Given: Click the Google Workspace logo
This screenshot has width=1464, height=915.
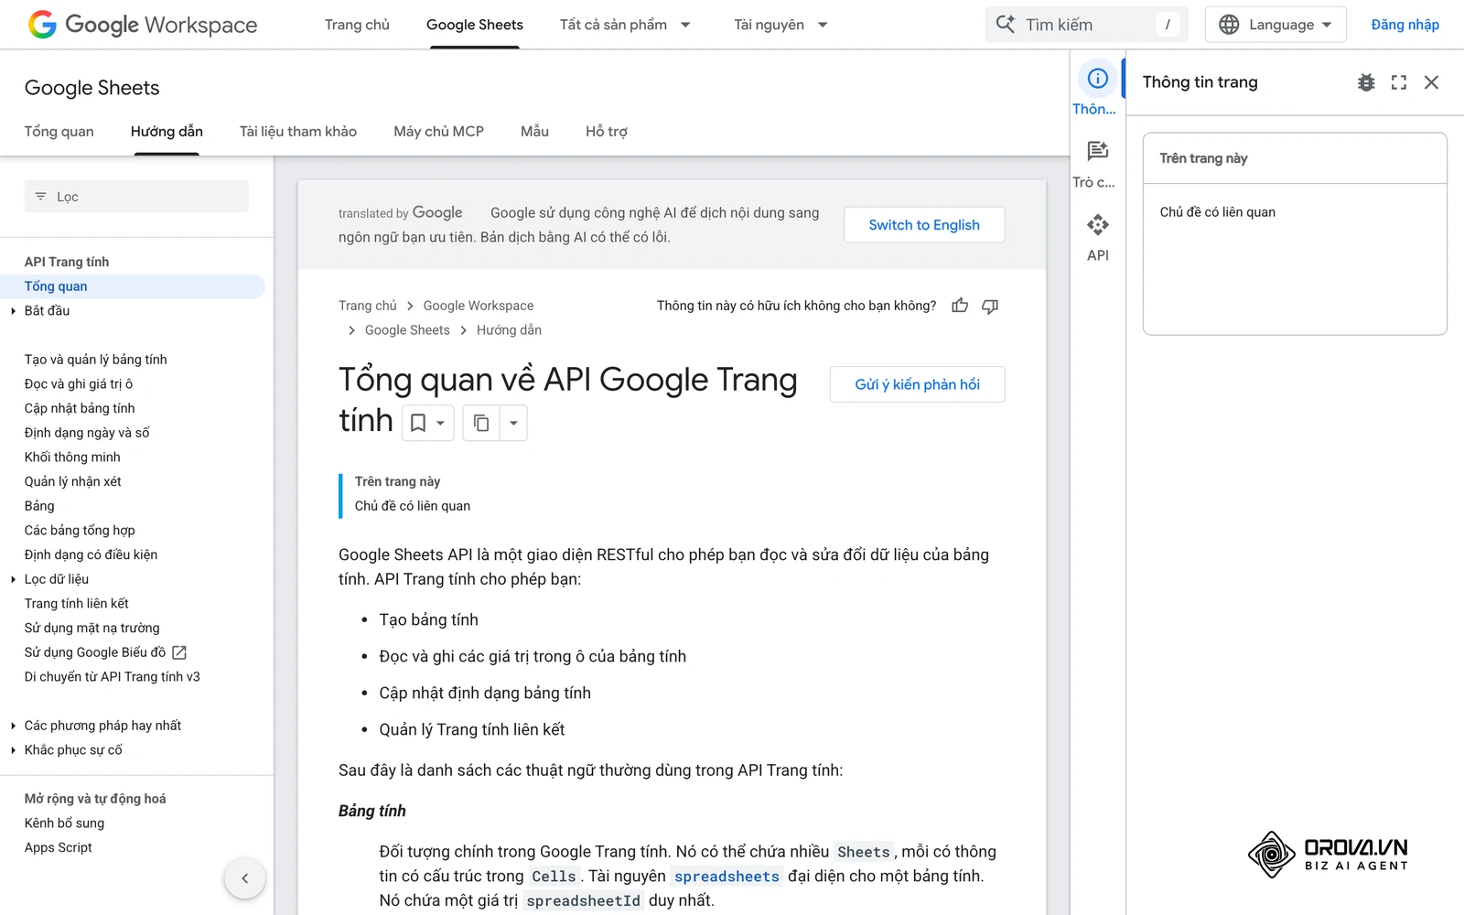Looking at the screenshot, I should pyautogui.click(x=143, y=25).
